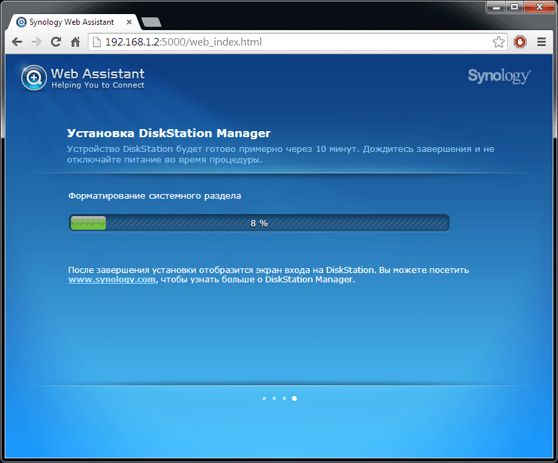Maximize the browser window

coord(514,7)
